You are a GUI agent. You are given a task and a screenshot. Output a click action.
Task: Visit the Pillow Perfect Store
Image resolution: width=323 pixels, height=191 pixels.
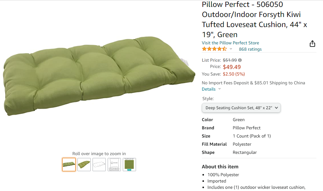[x=230, y=43]
